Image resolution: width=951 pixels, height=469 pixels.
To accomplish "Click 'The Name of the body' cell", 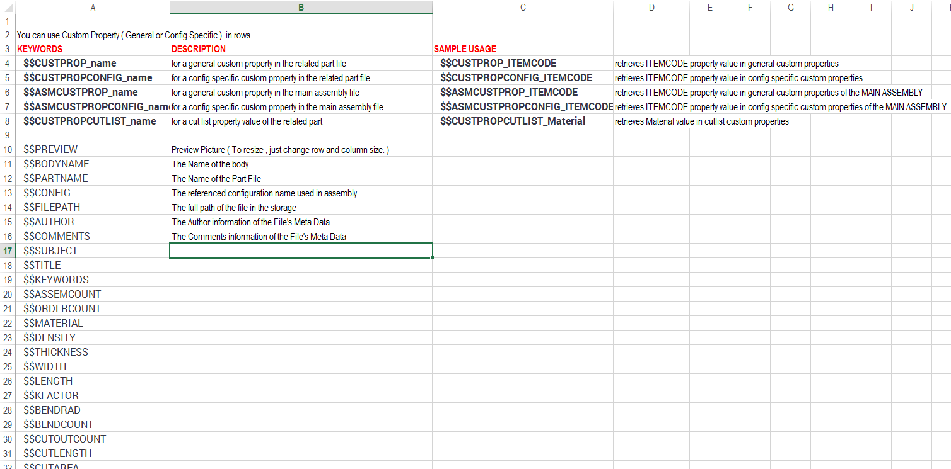I will coord(301,164).
